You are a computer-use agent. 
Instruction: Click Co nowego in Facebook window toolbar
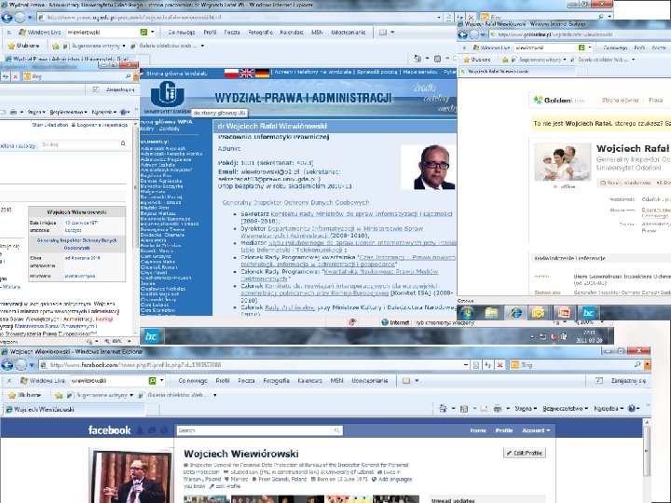(193, 380)
